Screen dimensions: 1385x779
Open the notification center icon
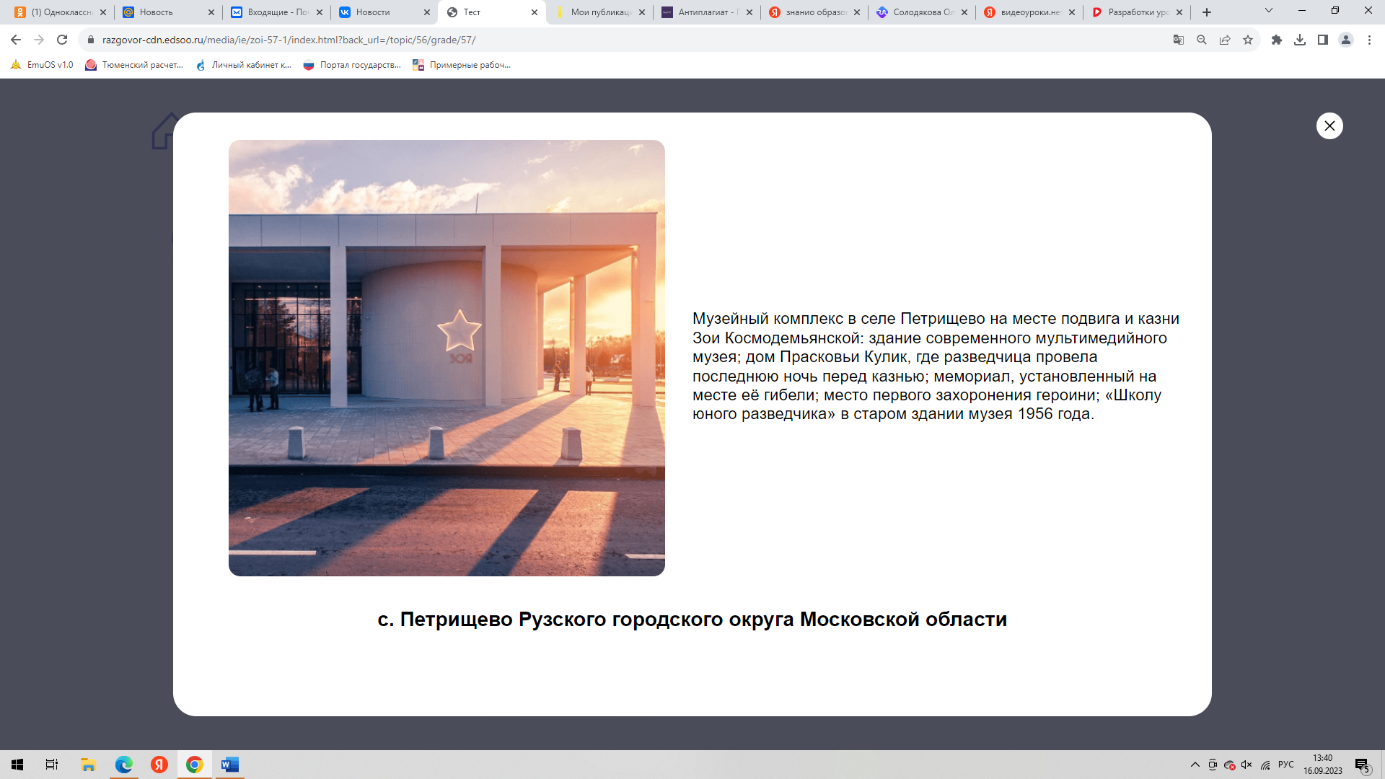click(1363, 765)
